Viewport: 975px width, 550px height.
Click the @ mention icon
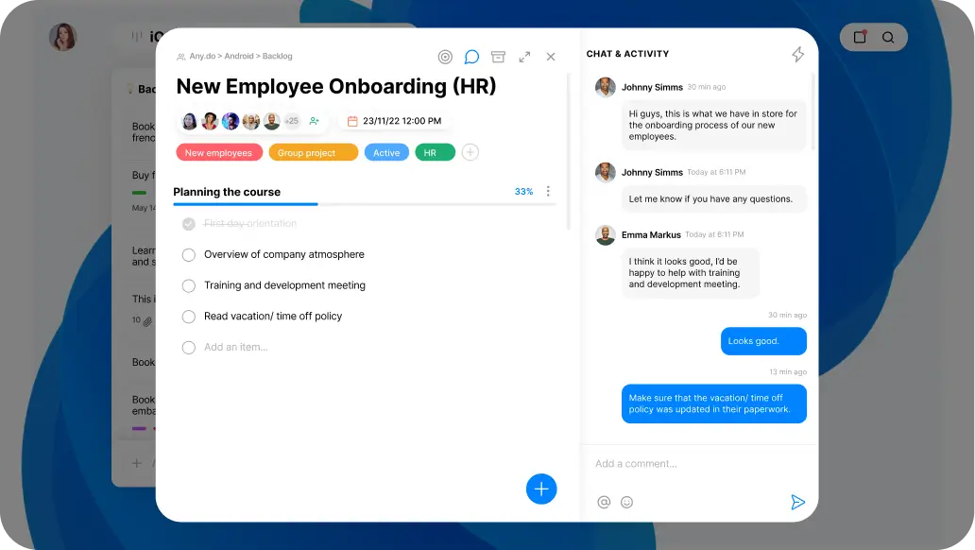pos(604,502)
